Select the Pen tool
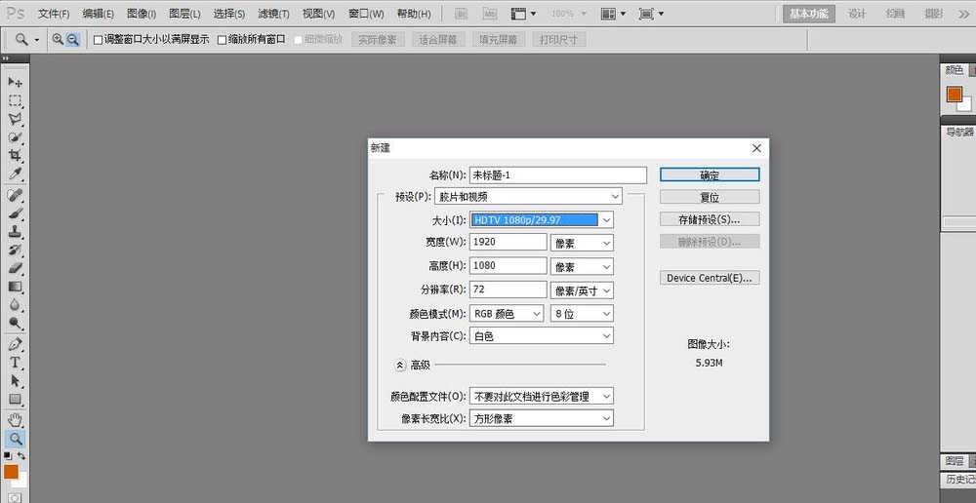 (15, 344)
